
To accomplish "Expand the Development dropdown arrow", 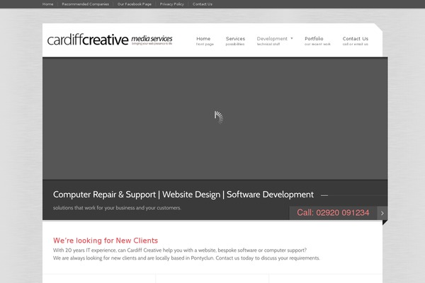I will point(292,38).
